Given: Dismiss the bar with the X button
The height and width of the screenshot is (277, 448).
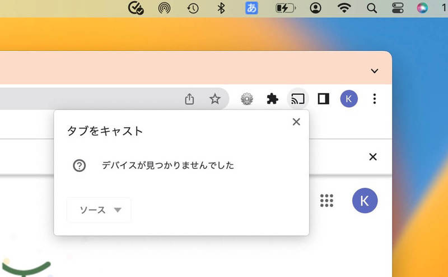Looking at the screenshot, I should 373,157.
